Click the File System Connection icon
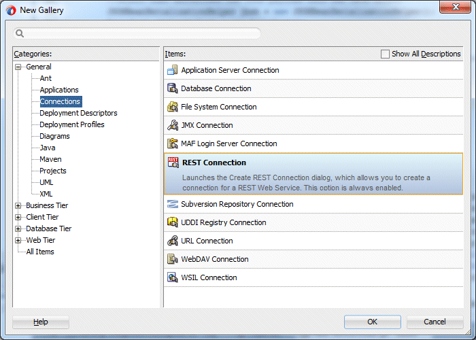Screen dimensions: 476x340 (x=173, y=107)
